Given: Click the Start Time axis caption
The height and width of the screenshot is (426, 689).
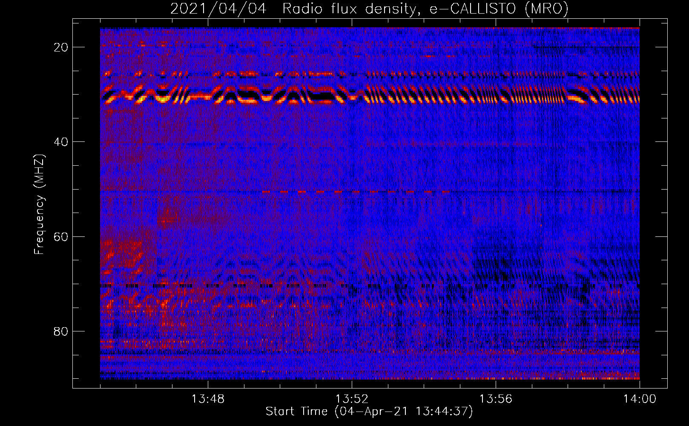Looking at the screenshot, I should click(x=369, y=412).
